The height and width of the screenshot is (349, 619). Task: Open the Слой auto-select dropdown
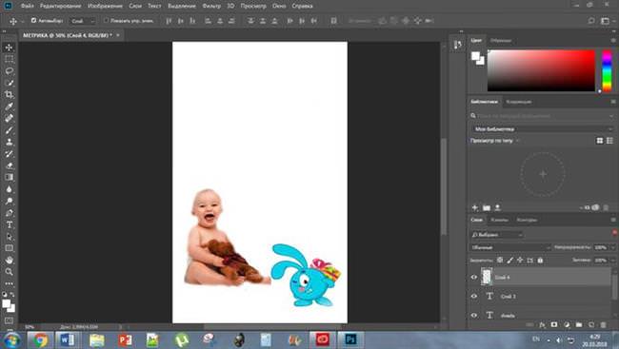tap(83, 21)
